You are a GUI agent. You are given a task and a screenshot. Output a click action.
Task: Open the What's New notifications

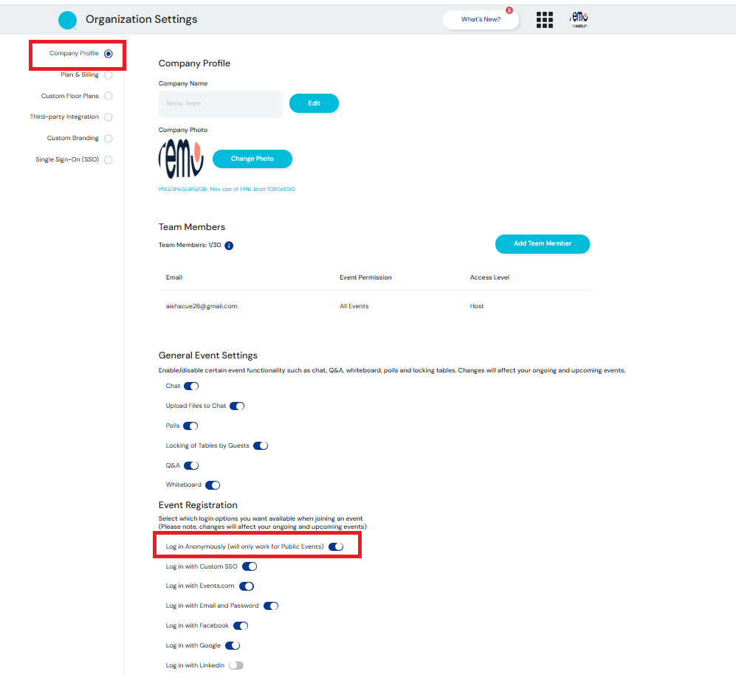click(x=481, y=20)
